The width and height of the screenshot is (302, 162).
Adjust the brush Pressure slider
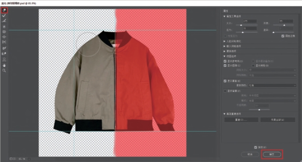[243, 32]
